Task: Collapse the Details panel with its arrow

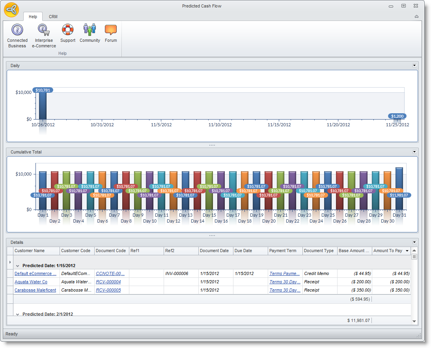Action: pos(414,242)
